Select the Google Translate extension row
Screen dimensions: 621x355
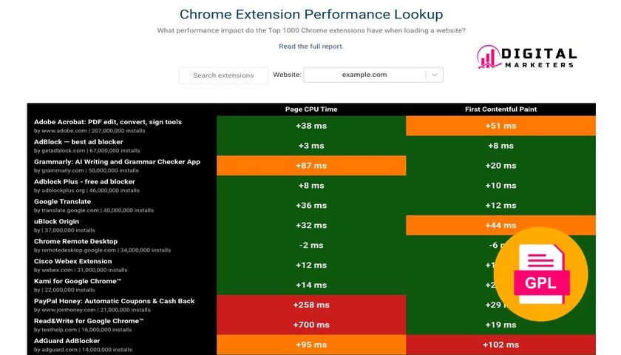click(311, 206)
